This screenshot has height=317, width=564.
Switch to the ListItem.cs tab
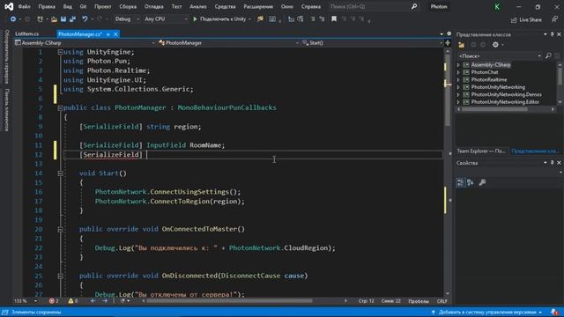pos(27,33)
